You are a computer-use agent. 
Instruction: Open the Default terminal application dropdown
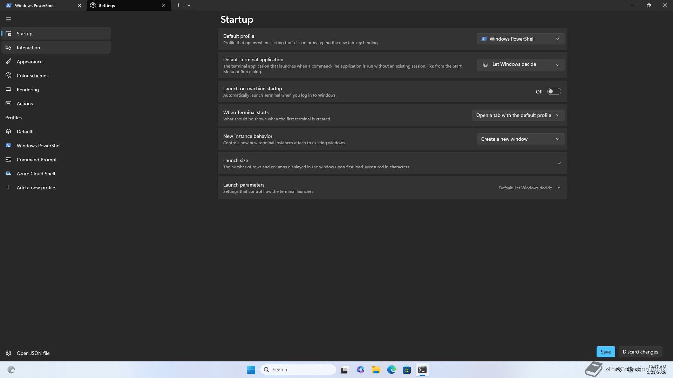[521, 65]
